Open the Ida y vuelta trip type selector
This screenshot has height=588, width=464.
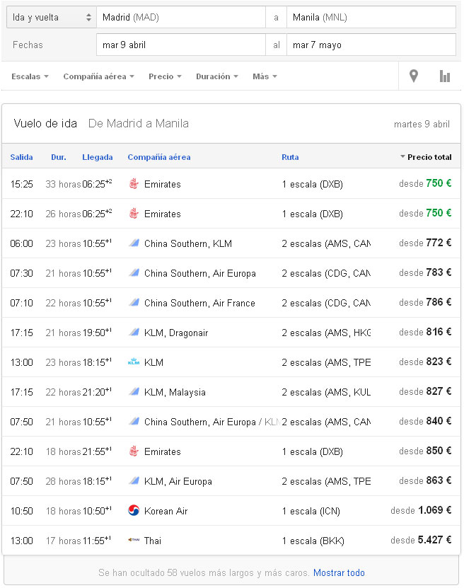pos(52,17)
